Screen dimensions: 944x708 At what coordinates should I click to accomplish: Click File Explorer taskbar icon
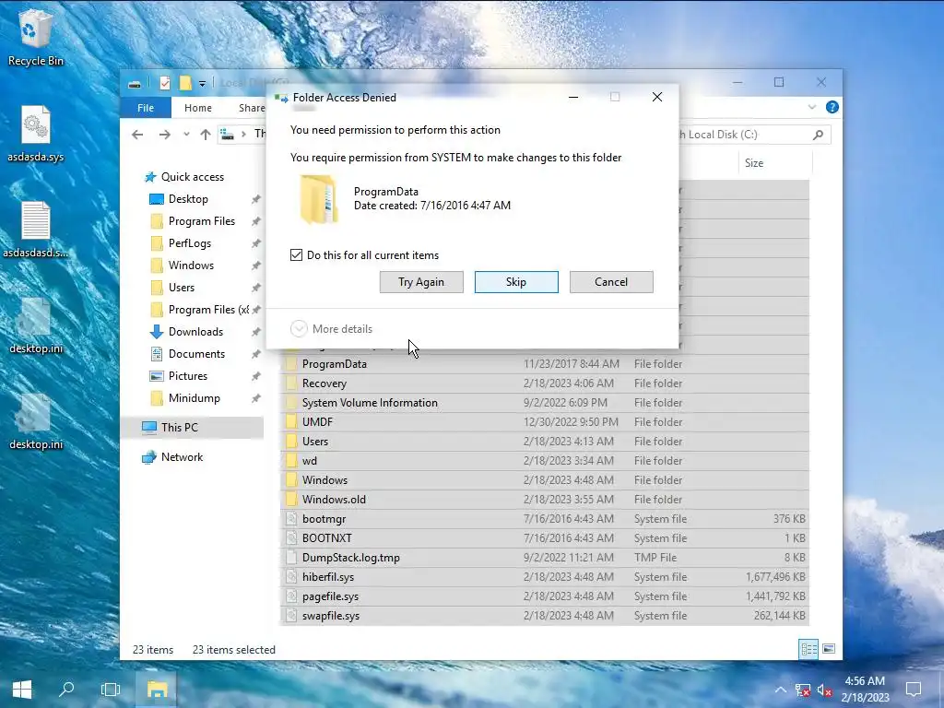click(157, 690)
